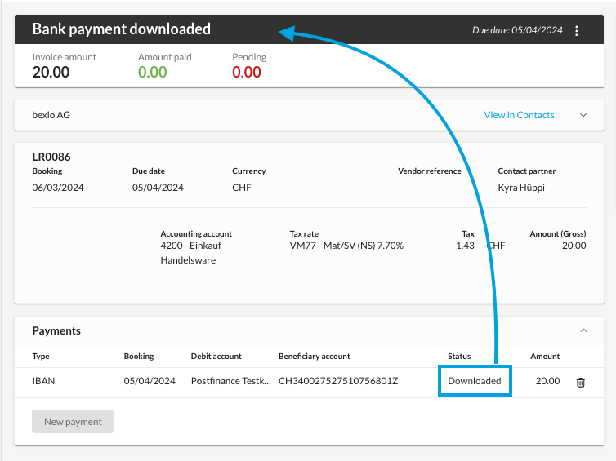Open the three-dot menu in header
The height and width of the screenshot is (461, 616).
[576, 31]
